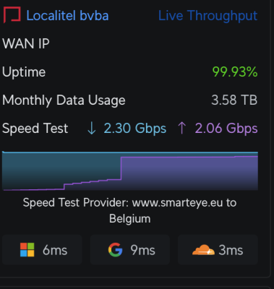
Task: Click the Speed Test label
Action: [35, 128]
